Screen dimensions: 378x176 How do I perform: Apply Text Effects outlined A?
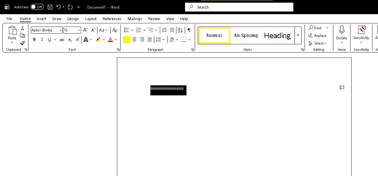tap(86, 40)
